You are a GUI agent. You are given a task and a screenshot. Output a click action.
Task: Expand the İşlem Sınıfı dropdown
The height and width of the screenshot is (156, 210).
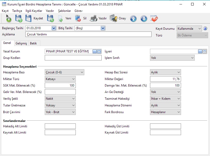[172, 58]
